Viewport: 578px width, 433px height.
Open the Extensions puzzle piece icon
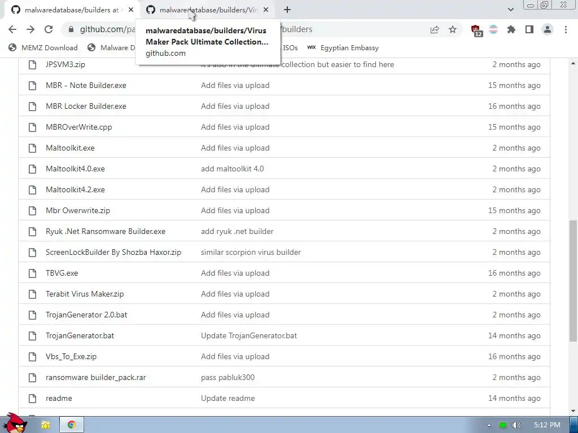click(511, 29)
